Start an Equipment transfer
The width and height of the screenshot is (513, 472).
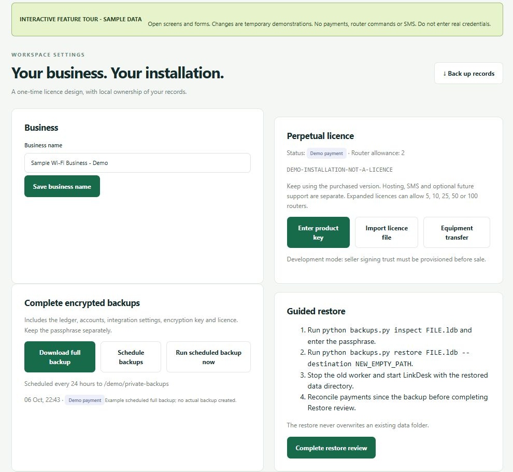pyautogui.click(x=457, y=232)
